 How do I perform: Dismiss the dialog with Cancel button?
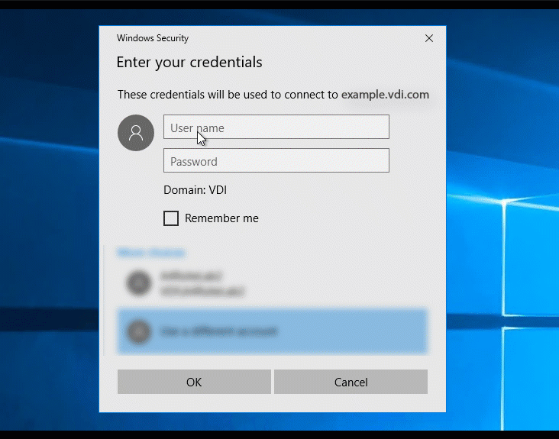(x=351, y=382)
